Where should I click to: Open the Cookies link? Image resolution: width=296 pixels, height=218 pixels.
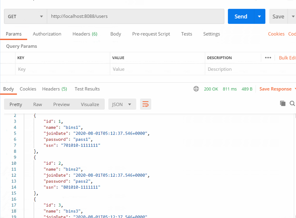click(x=276, y=34)
